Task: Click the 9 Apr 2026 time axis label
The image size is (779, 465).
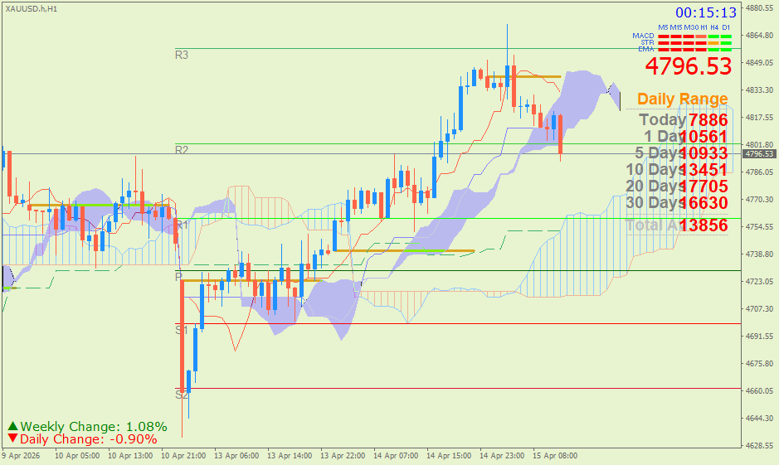Action: pos(22,455)
